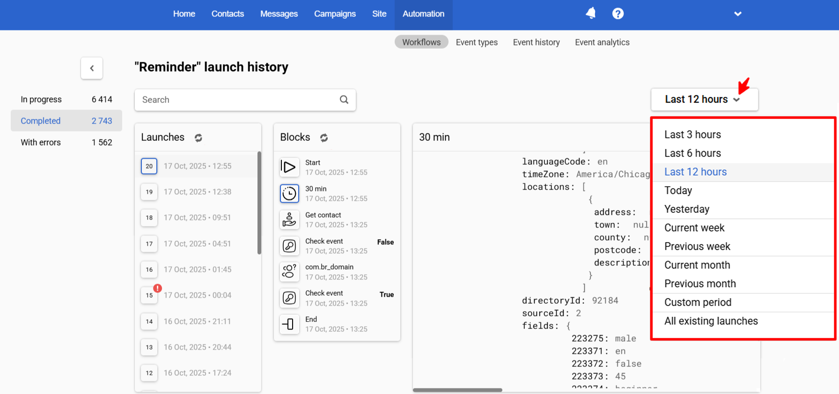This screenshot has height=394, width=839.
Task: Choose All existing launches option
Action: click(x=743, y=321)
